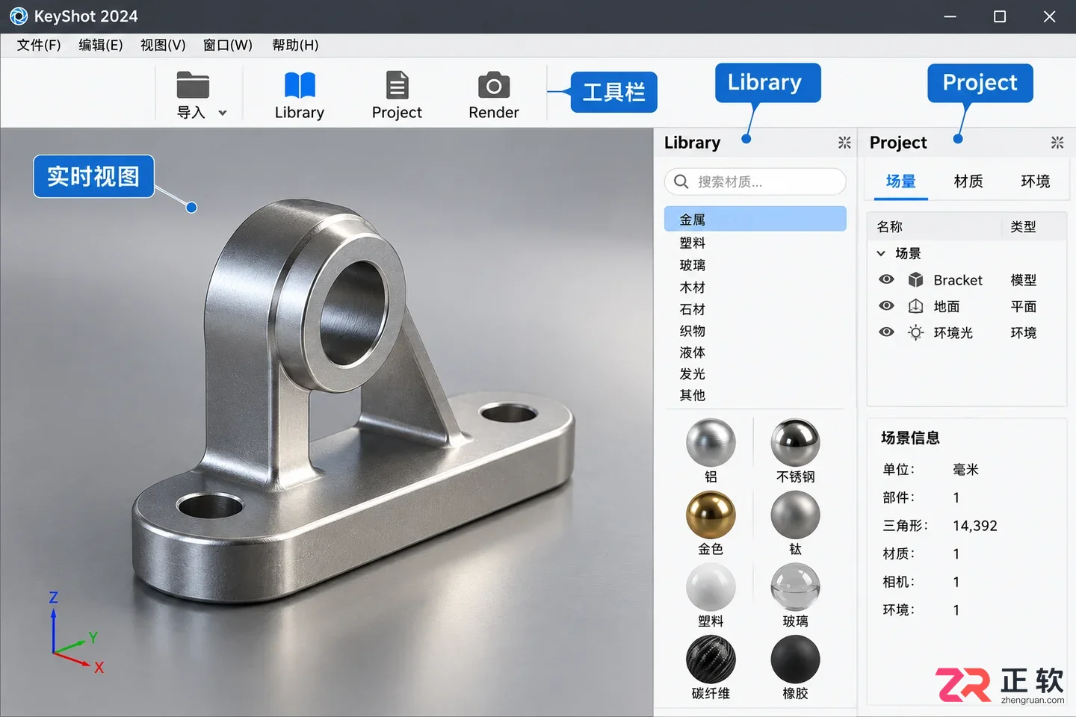
Task: Switch to the 环境 tab in Project
Action: point(1036,181)
